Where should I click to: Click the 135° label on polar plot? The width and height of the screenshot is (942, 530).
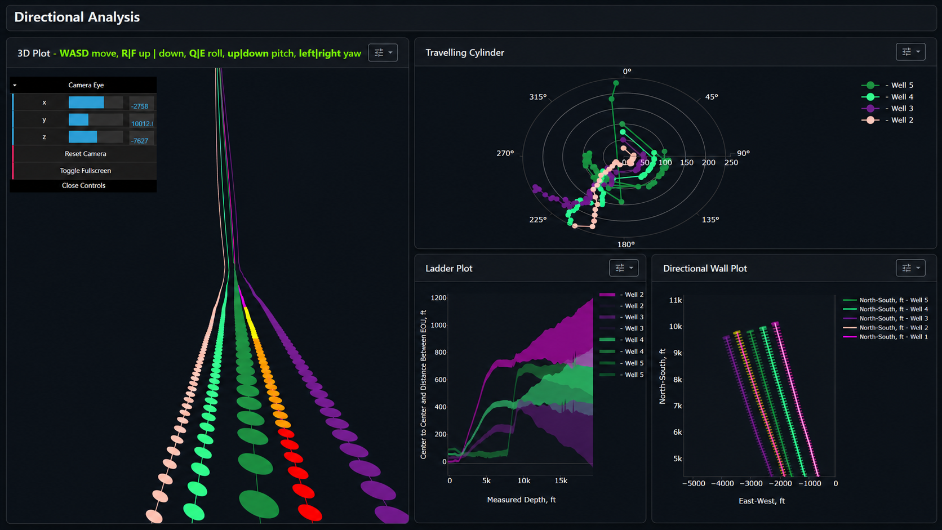[710, 220]
